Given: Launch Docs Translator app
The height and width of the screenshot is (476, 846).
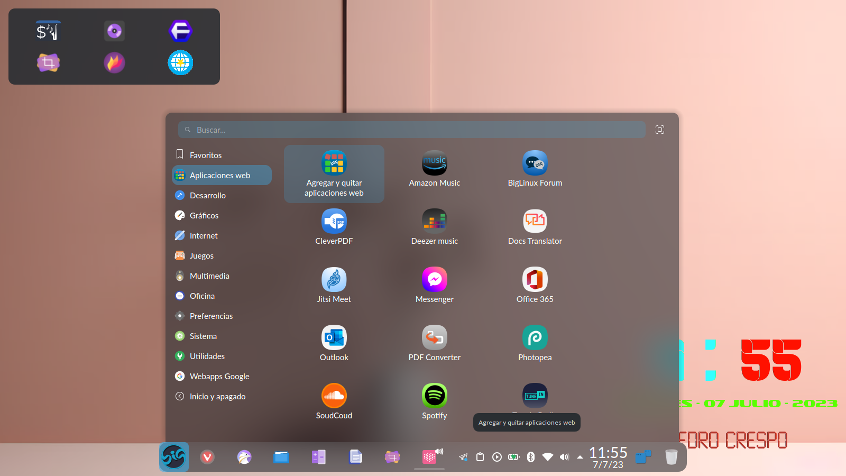Looking at the screenshot, I should 535,227.
